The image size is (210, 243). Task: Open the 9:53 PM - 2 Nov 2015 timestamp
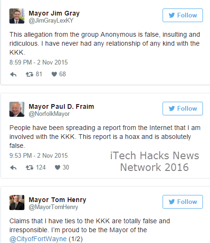[39, 155]
